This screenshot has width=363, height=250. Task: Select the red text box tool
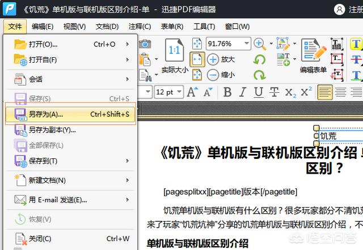click(336, 59)
